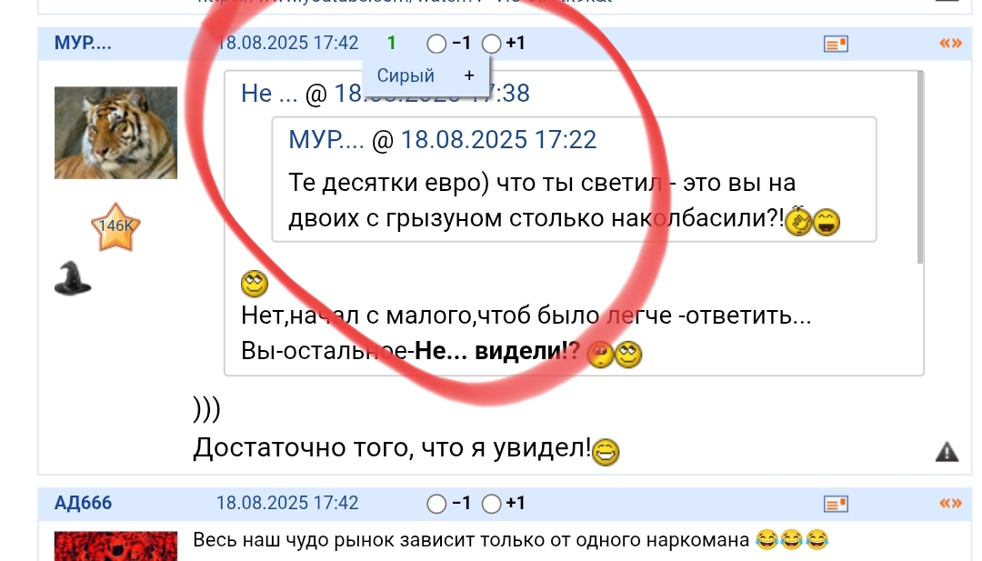
Task: Click the orange quote «» icon on АД666 post
Action: 951,504
